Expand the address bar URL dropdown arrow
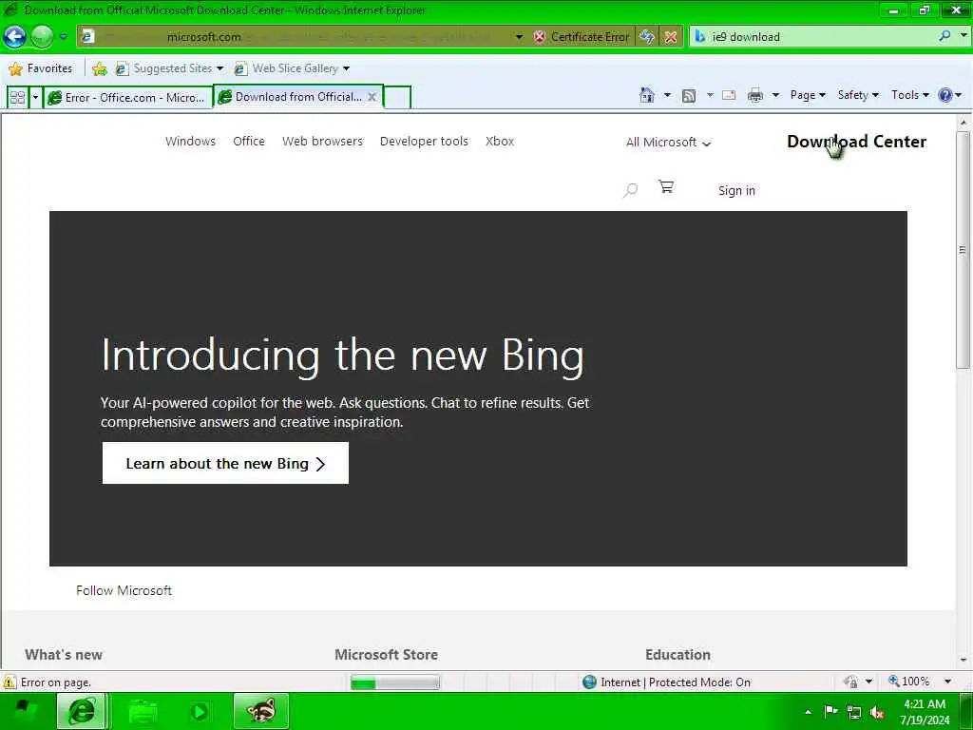Image resolution: width=973 pixels, height=730 pixels. (x=519, y=37)
